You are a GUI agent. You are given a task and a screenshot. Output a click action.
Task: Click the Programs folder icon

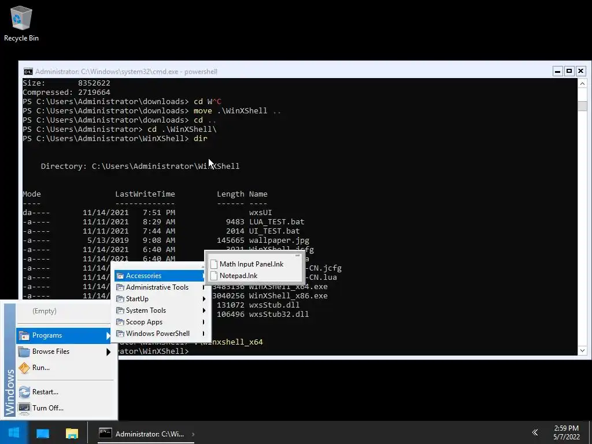tap(24, 335)
